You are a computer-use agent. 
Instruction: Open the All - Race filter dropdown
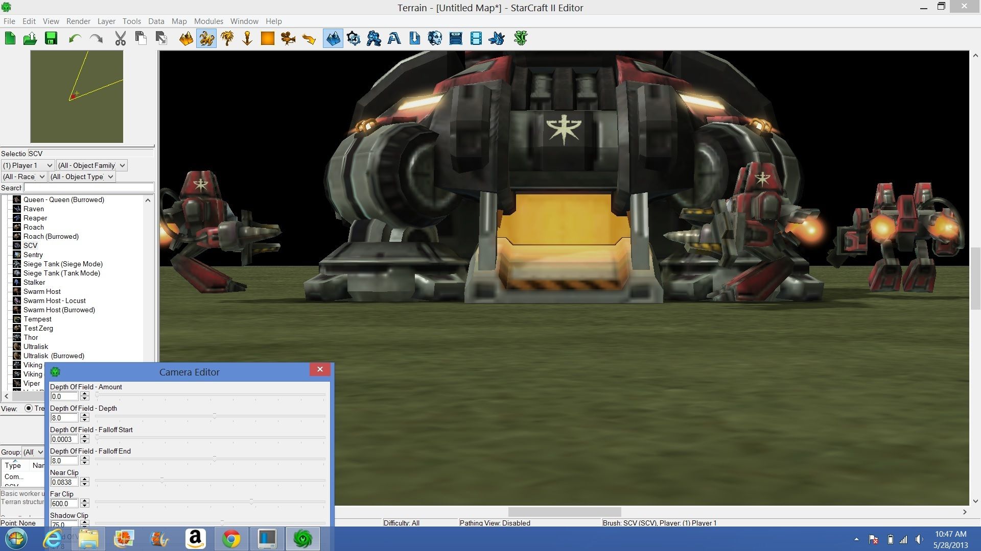(24, 177)
